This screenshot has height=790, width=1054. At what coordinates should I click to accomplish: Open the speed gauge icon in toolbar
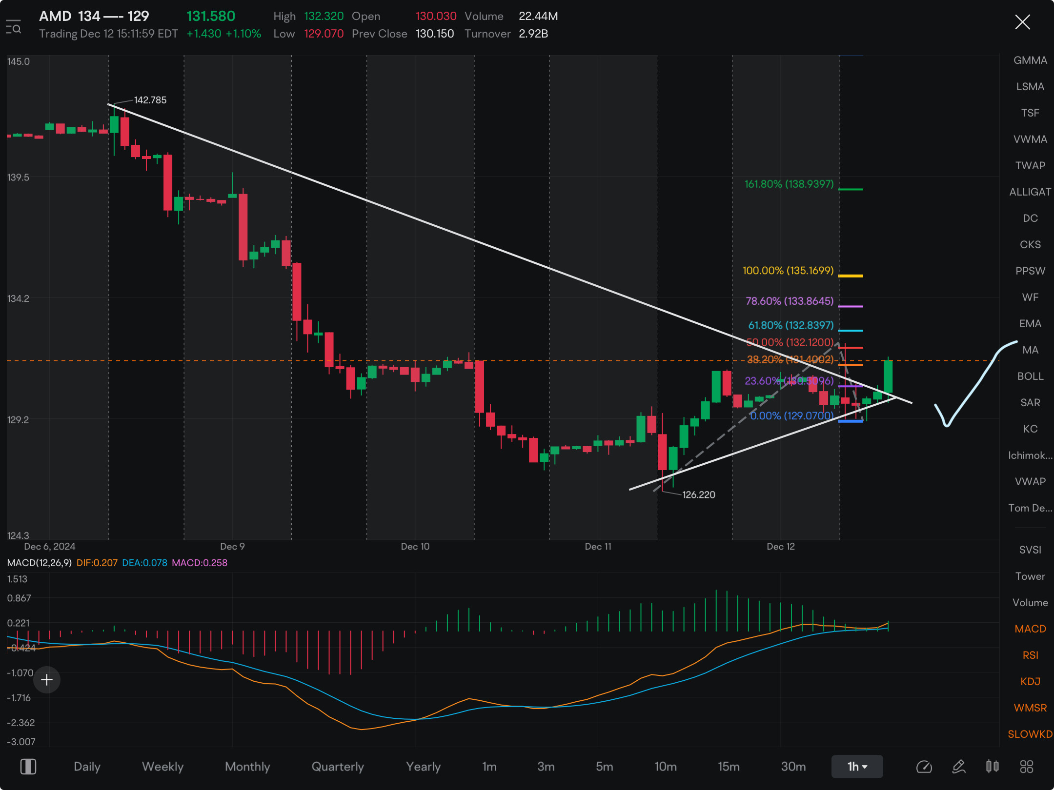(x=924, y=767)
